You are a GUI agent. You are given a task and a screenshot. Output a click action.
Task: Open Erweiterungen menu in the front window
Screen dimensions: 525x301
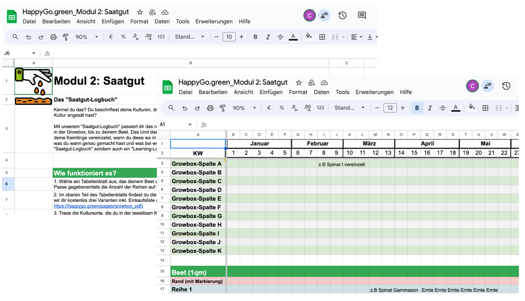click(x=374, y=92)
